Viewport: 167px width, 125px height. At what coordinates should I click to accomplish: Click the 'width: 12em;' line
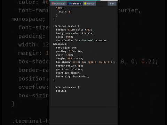65,55
